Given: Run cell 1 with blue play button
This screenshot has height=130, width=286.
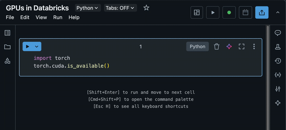Looking at the screenshot, I should (28, 46).
